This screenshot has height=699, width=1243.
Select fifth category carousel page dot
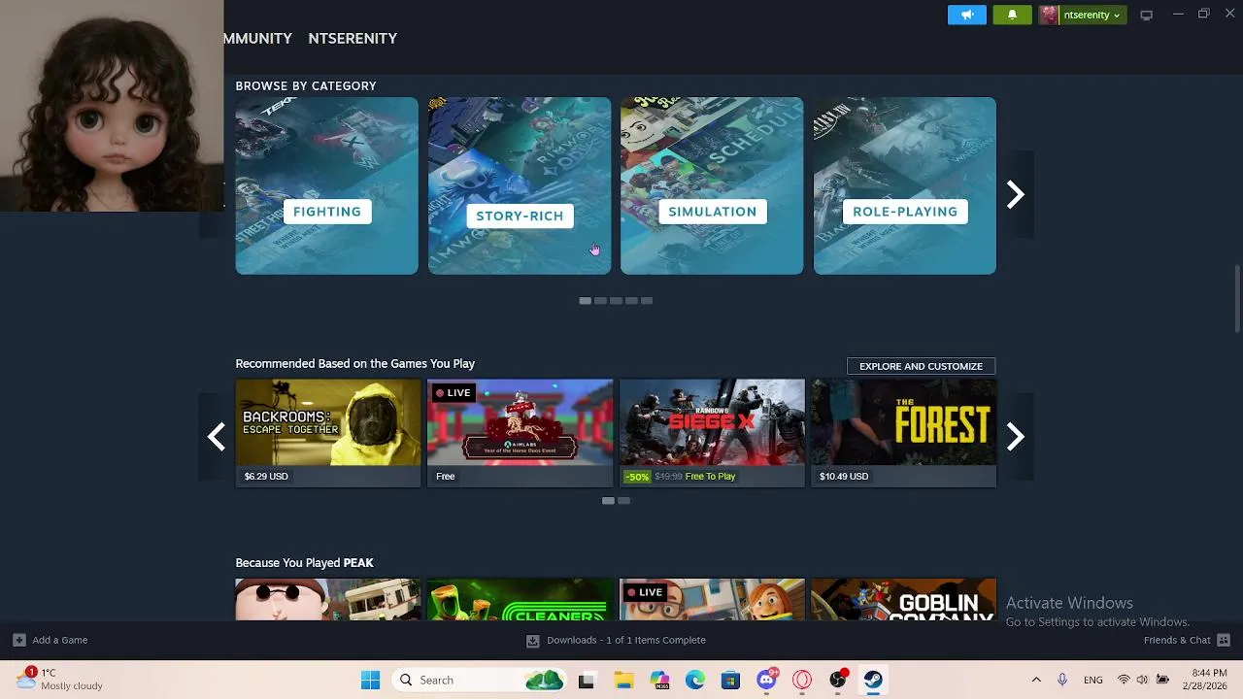(647, 301)
